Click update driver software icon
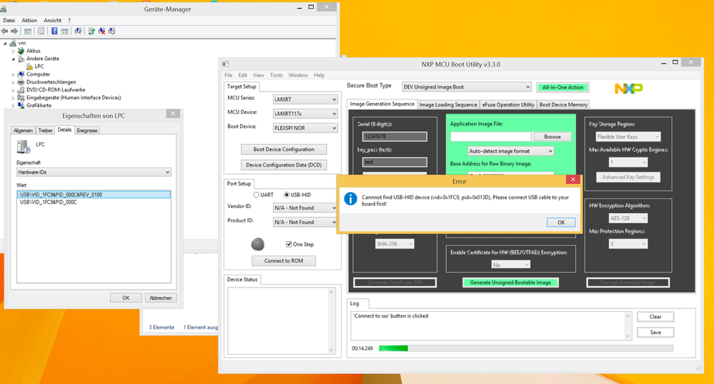This screenshot has width=714, height=384. (91, 31)
